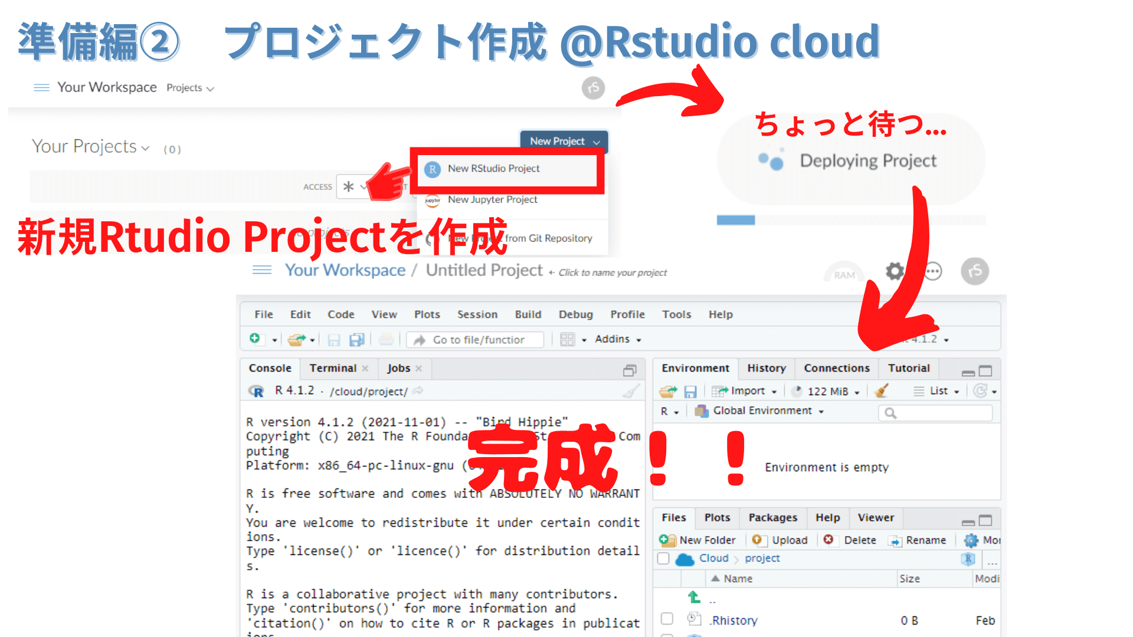Image resolution: width=1133 pixels, height=637 pixels.
Task: Open the Session menu
Action: pyautogui.click(x=477, y=314)
